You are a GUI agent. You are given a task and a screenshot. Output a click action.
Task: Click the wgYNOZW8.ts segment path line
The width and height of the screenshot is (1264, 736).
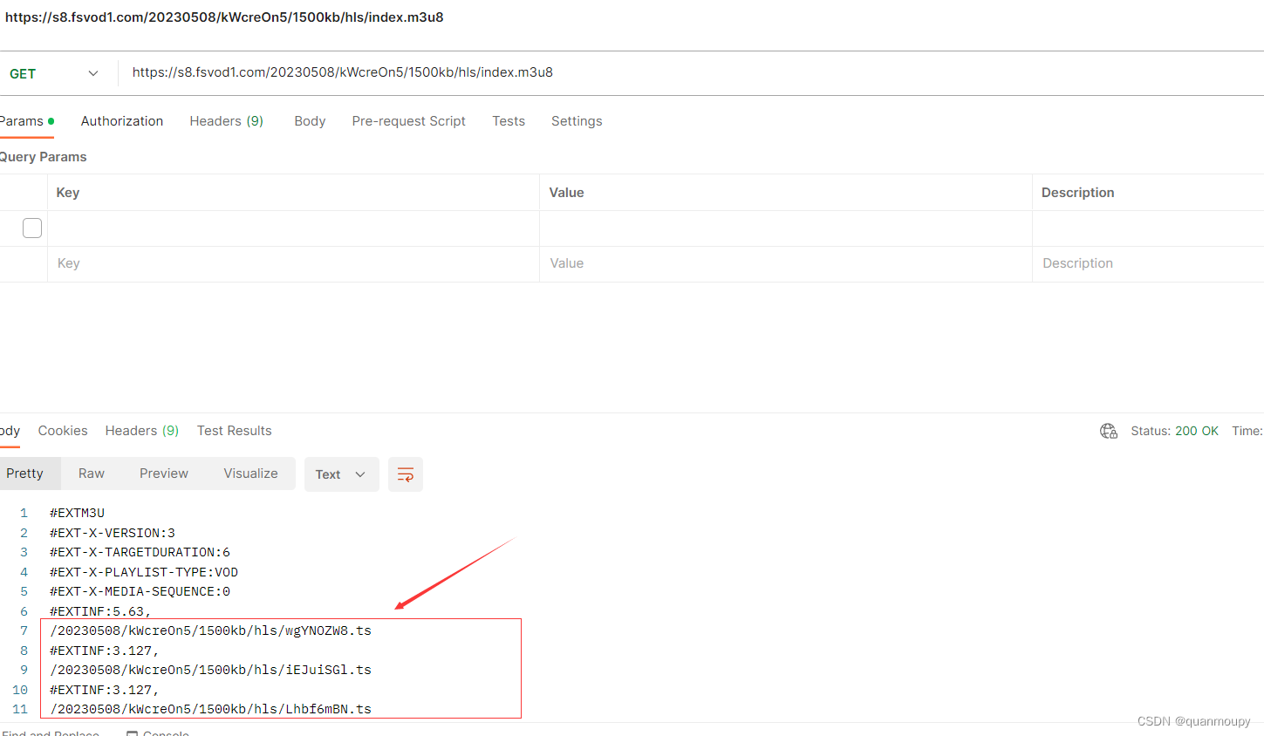(x=211, y=630)
